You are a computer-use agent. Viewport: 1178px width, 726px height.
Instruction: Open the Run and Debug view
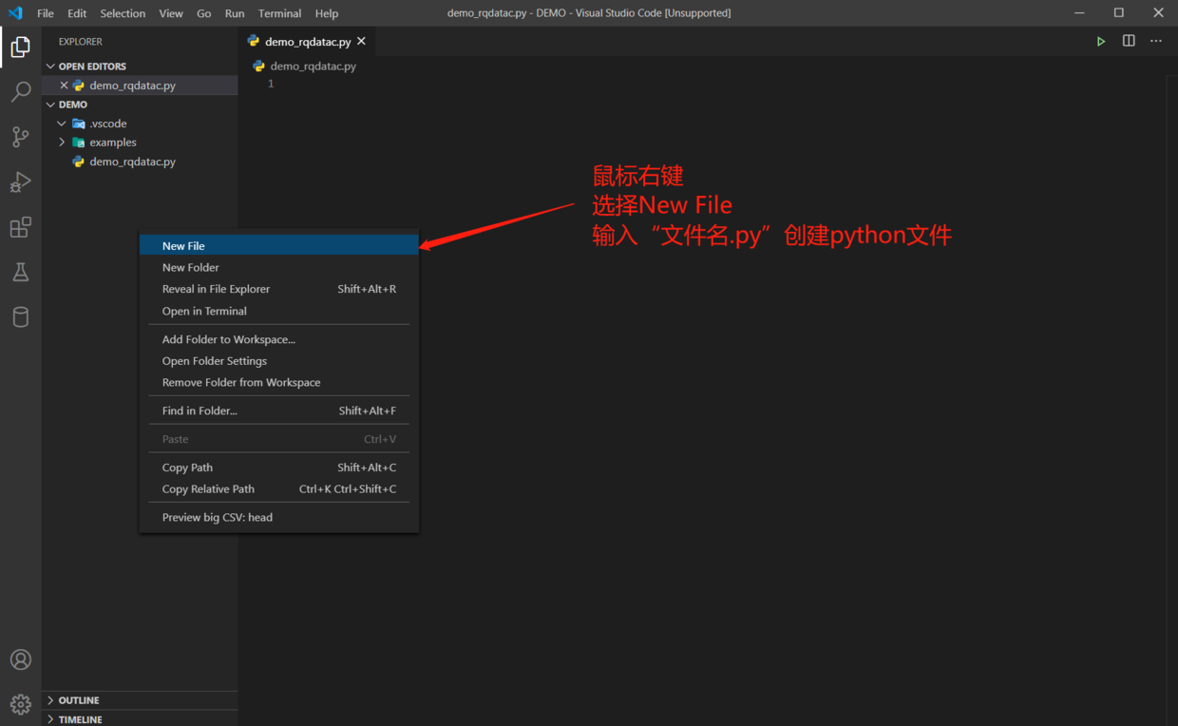tap(20, 182)
